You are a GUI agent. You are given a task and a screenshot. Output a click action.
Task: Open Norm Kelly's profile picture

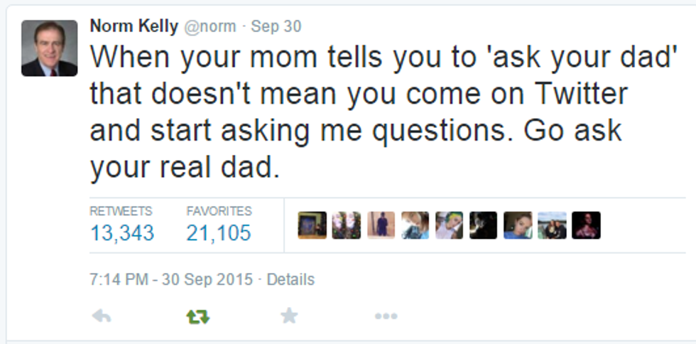pos(49,48)
